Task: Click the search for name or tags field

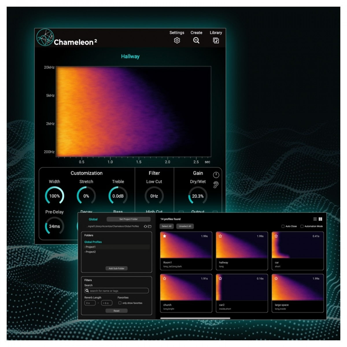Action: tap(117, 291)
